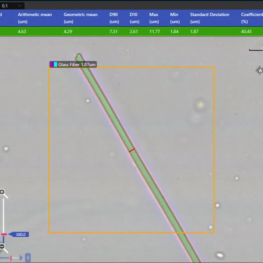This screenshot has height=263, width=263.
Task: Click the D10 column header
Action: pyautogui.click(x=135, y=18)
